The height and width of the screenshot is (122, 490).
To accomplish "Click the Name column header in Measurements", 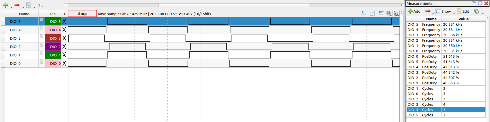I will [x=431, y=19].
